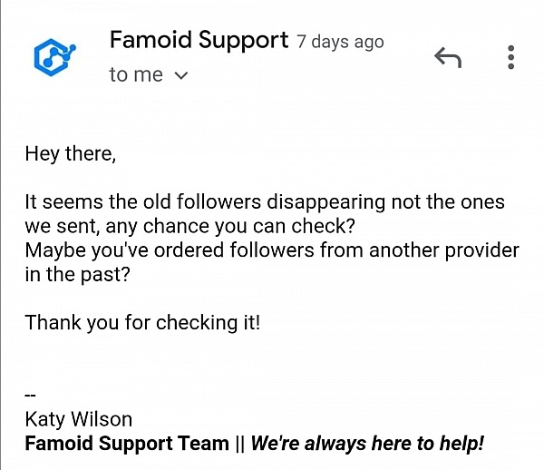The width and height of the screenshot is (544, 470).
Task: Click the 'Katy Wilson' signature name
Action: [x=79, y=419]
